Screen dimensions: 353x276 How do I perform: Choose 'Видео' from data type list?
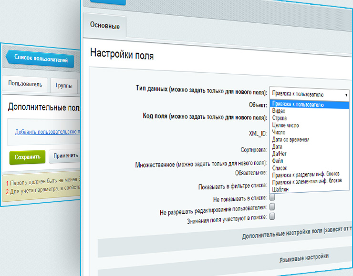pyautogui.click(x=279, y=111)
